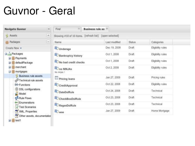The width and height of the screenshot is (195, 146).
Task: Click the Functions icon
Action: tap(17, 85)
